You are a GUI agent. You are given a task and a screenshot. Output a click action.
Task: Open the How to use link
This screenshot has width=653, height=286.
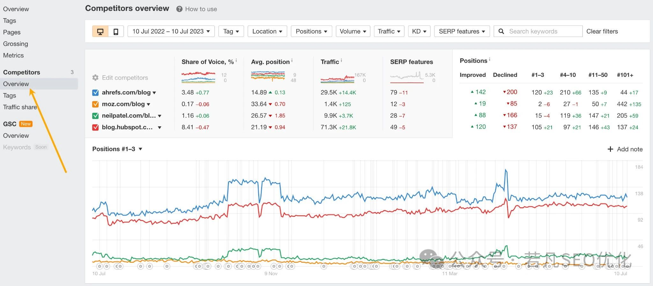201,9
